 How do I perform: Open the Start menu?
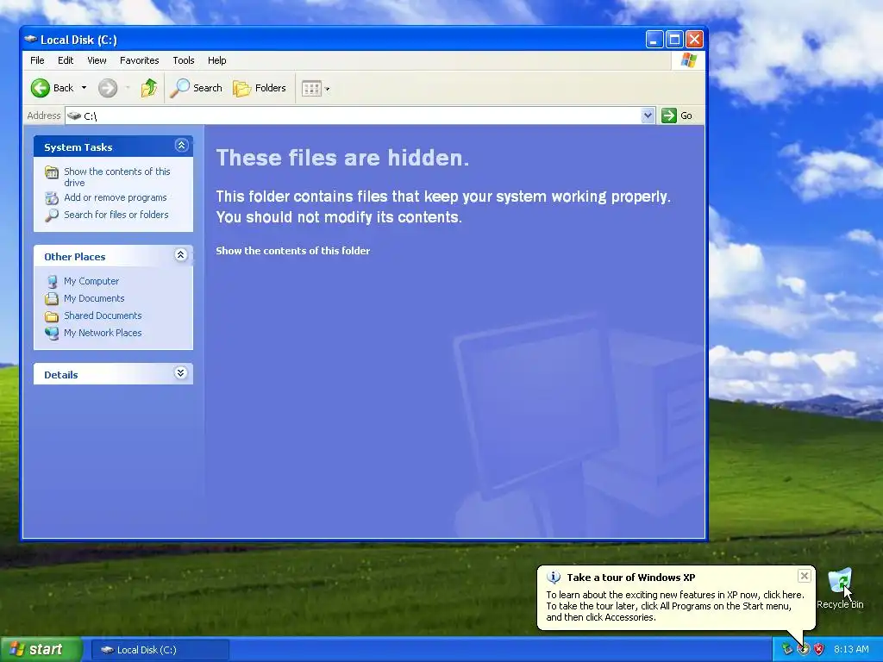click(41, 649)
